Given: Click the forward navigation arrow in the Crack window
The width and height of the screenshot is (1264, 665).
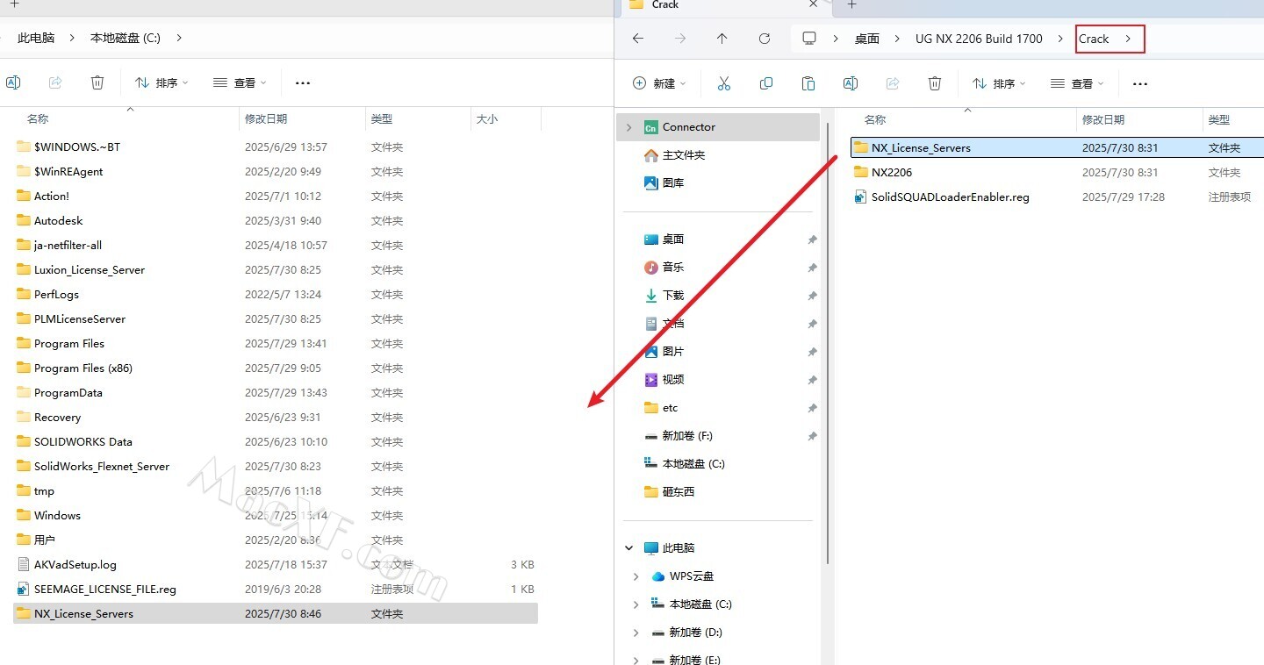Looking at the screenshot, I should [680, 39].
